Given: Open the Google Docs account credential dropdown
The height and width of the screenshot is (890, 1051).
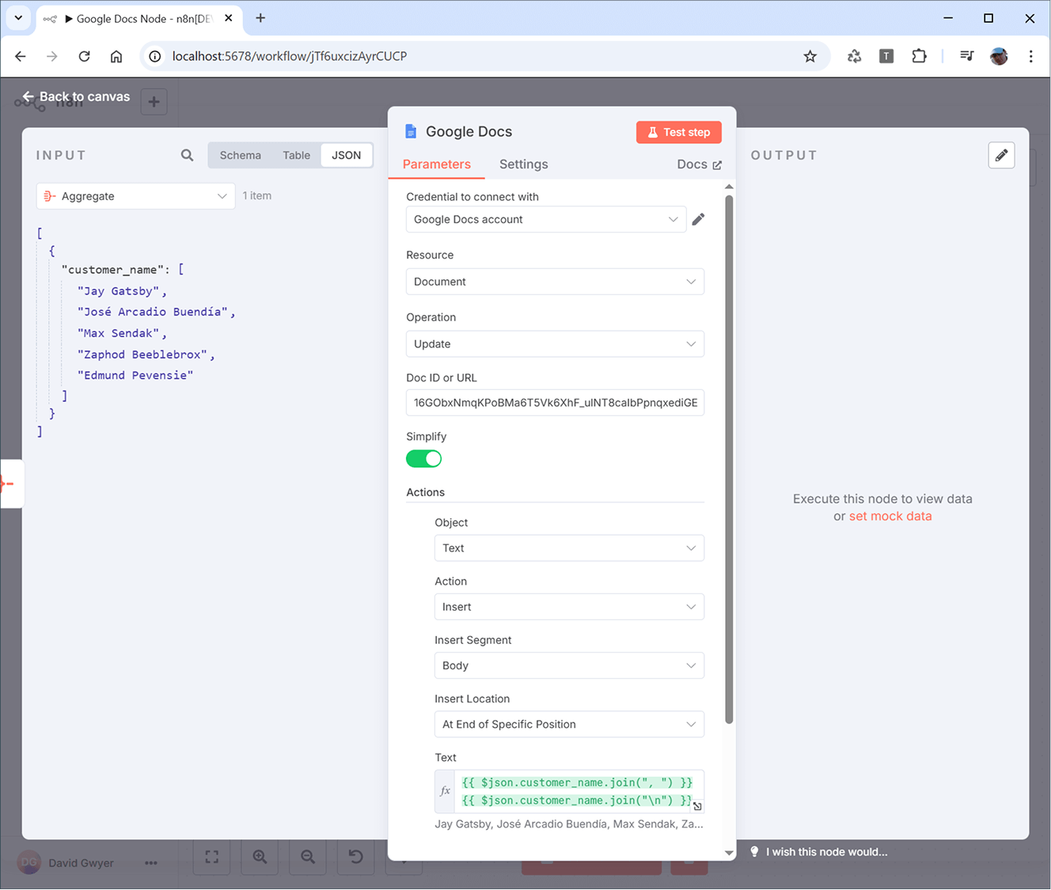Looking at the screenshot, I should (546, 219).
